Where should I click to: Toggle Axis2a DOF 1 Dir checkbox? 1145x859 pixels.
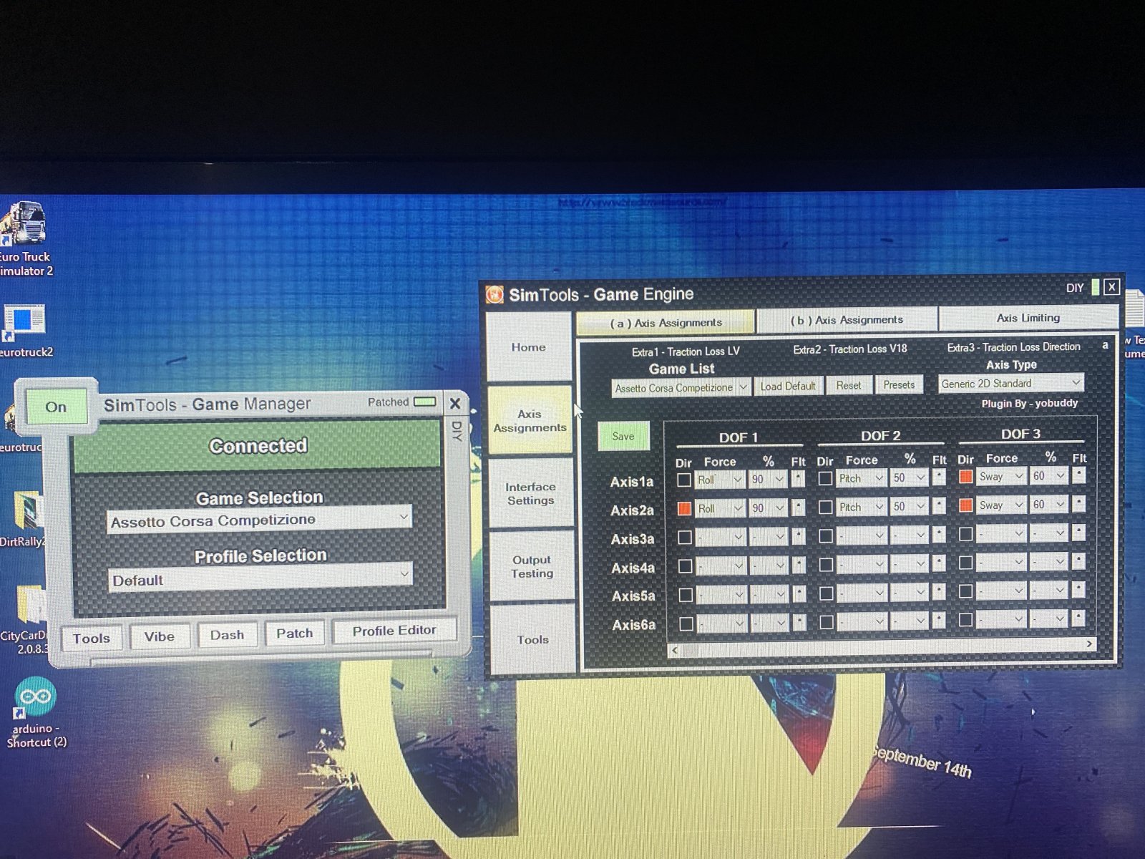684,508
